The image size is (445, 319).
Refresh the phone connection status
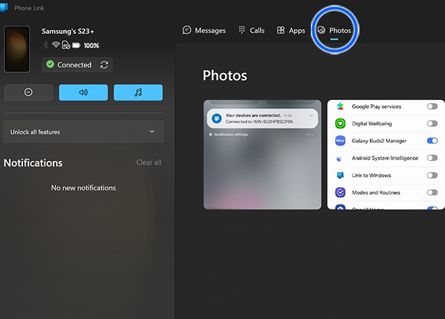pyautogui.click(x=104, y=64)
